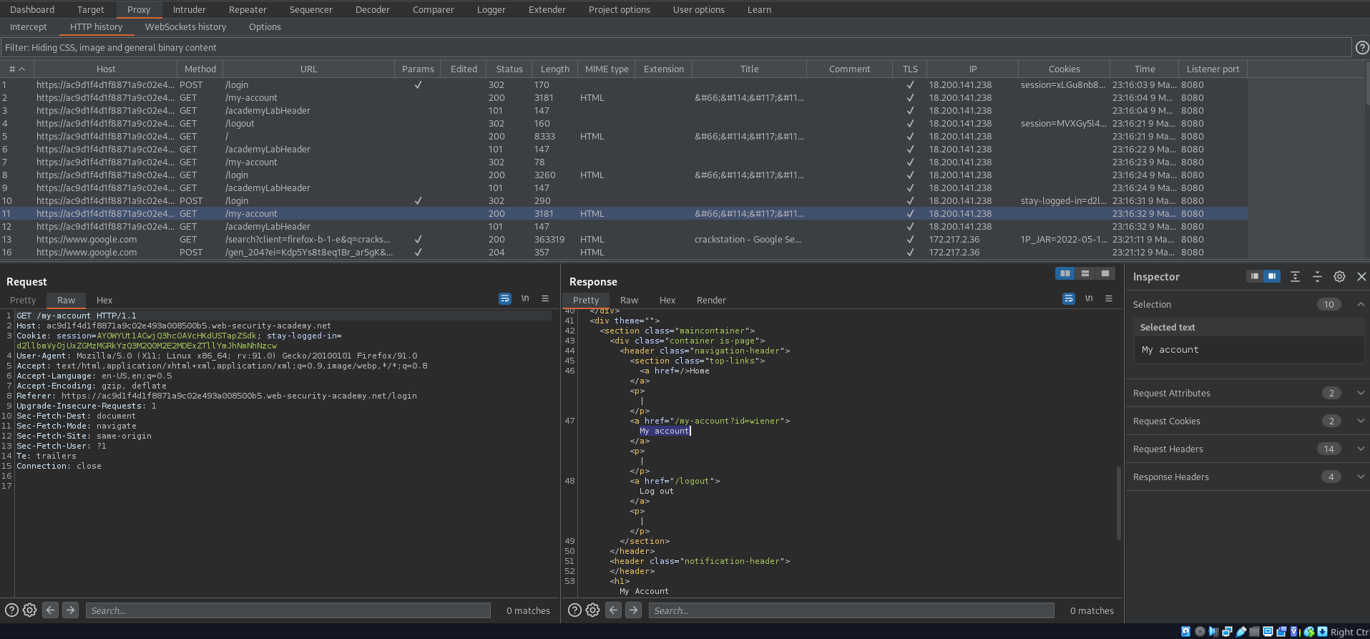Open Inspector settings gear
The width and height of the screenshot is (1370, 639).
1339,276
